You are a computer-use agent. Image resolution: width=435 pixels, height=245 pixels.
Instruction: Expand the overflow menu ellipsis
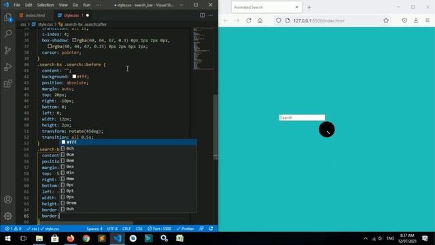99,5
